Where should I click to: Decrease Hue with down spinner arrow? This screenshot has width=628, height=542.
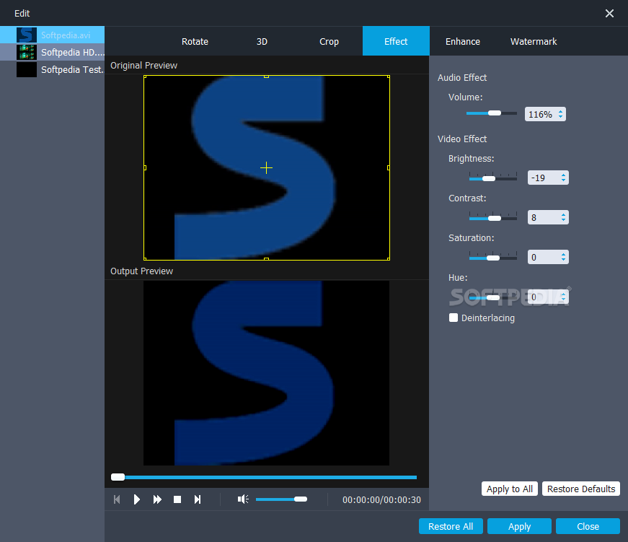(x=563, y=300)
